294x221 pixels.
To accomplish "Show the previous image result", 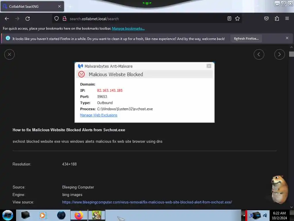I will 259,54.
